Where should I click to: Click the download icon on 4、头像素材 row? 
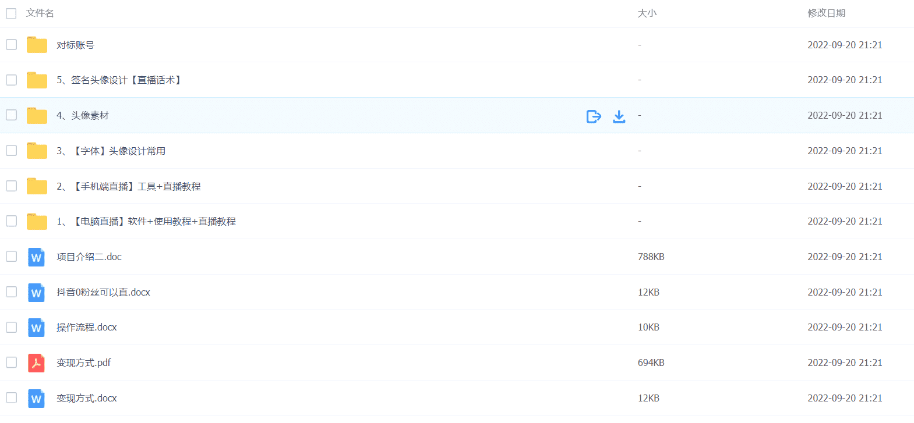pos(619,116)
